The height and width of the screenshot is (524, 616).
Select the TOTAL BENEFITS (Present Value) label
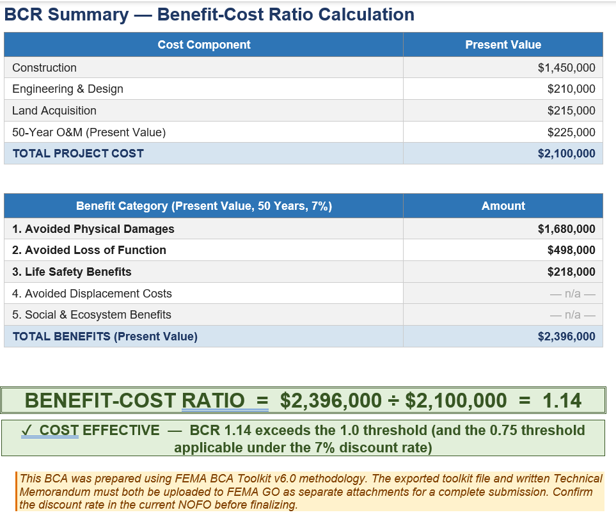(x=105, y=337)
